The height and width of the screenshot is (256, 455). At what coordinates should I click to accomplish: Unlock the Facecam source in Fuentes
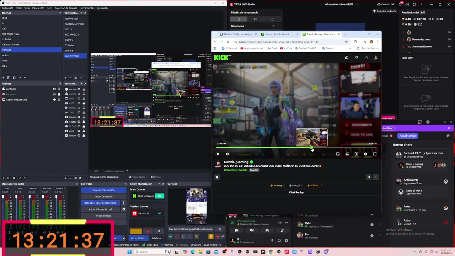tap(59, 94)
